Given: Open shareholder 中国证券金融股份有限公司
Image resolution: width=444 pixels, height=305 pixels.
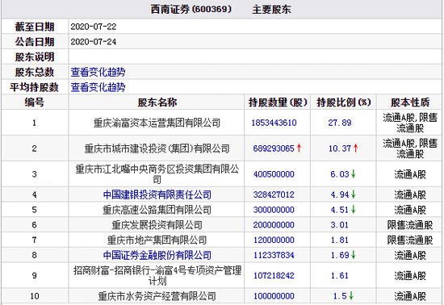Looking at the screenshot, I should [157, 255].
